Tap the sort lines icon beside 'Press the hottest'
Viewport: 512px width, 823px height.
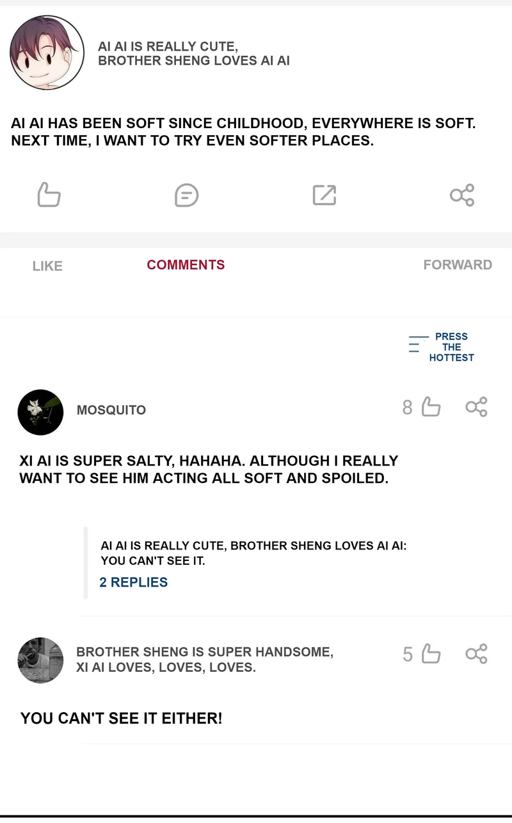(418, 344)
